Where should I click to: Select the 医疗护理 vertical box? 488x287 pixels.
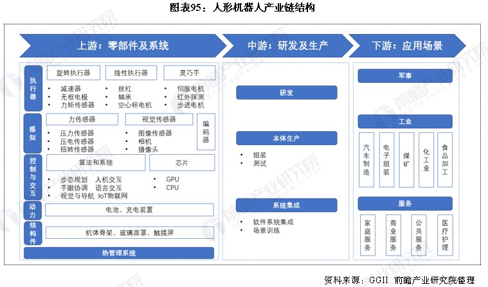(445, 236)
